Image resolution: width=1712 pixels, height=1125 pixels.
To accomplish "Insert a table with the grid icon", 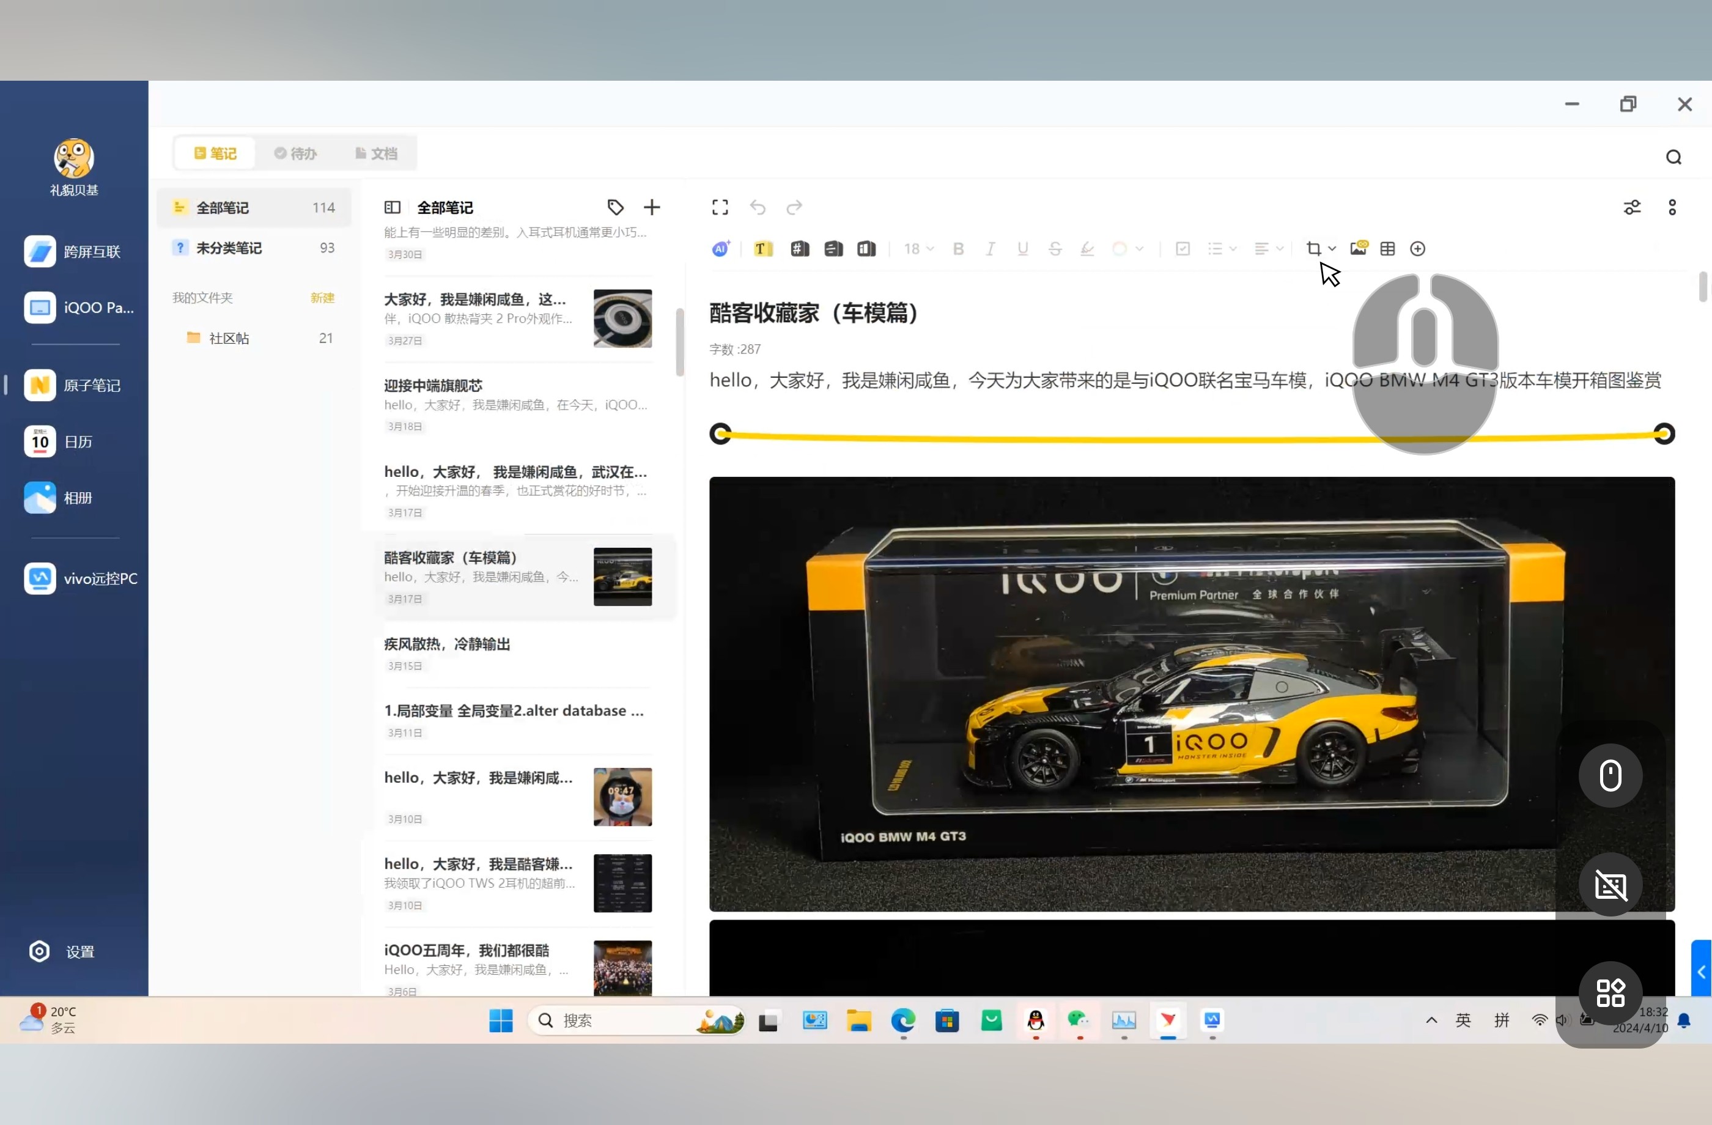I will click(x=1387, y=249).
